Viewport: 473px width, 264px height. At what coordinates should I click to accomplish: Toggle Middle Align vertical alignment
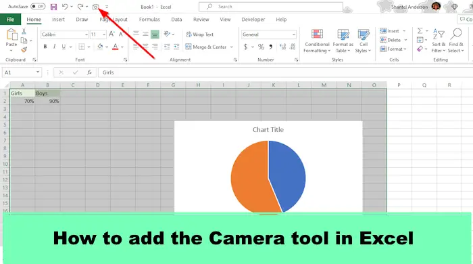145,34
